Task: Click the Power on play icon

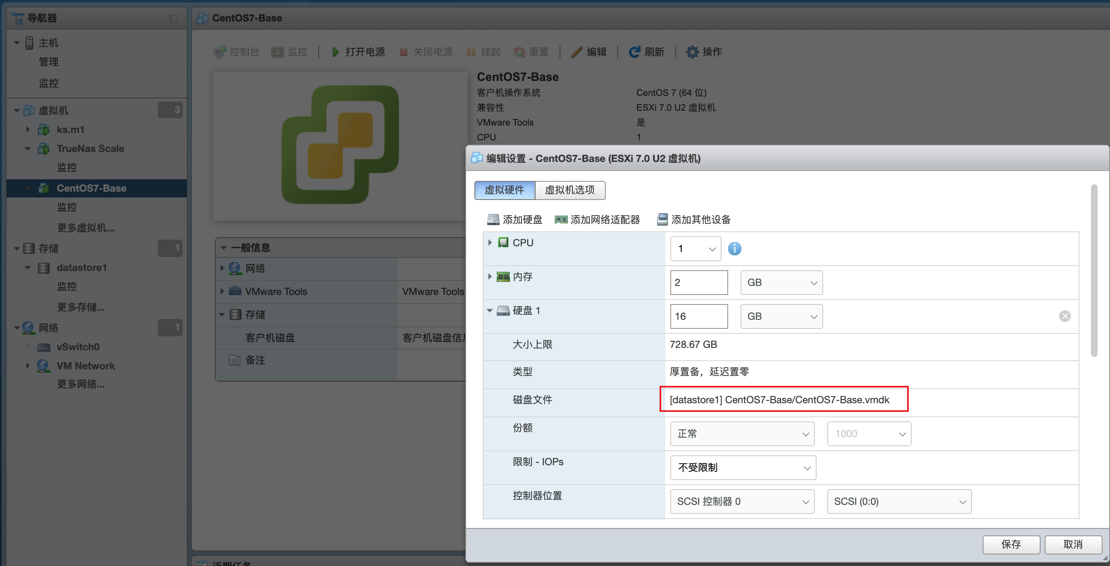Action: [x=335, y=52]
